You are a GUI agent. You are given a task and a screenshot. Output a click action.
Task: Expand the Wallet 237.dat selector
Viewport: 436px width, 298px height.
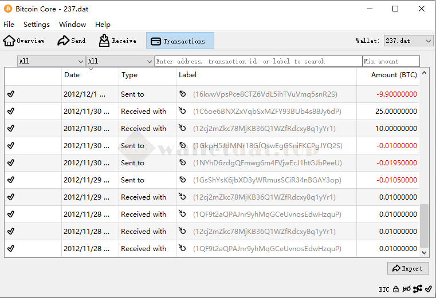pyautogui.click(x=408, y=41)
